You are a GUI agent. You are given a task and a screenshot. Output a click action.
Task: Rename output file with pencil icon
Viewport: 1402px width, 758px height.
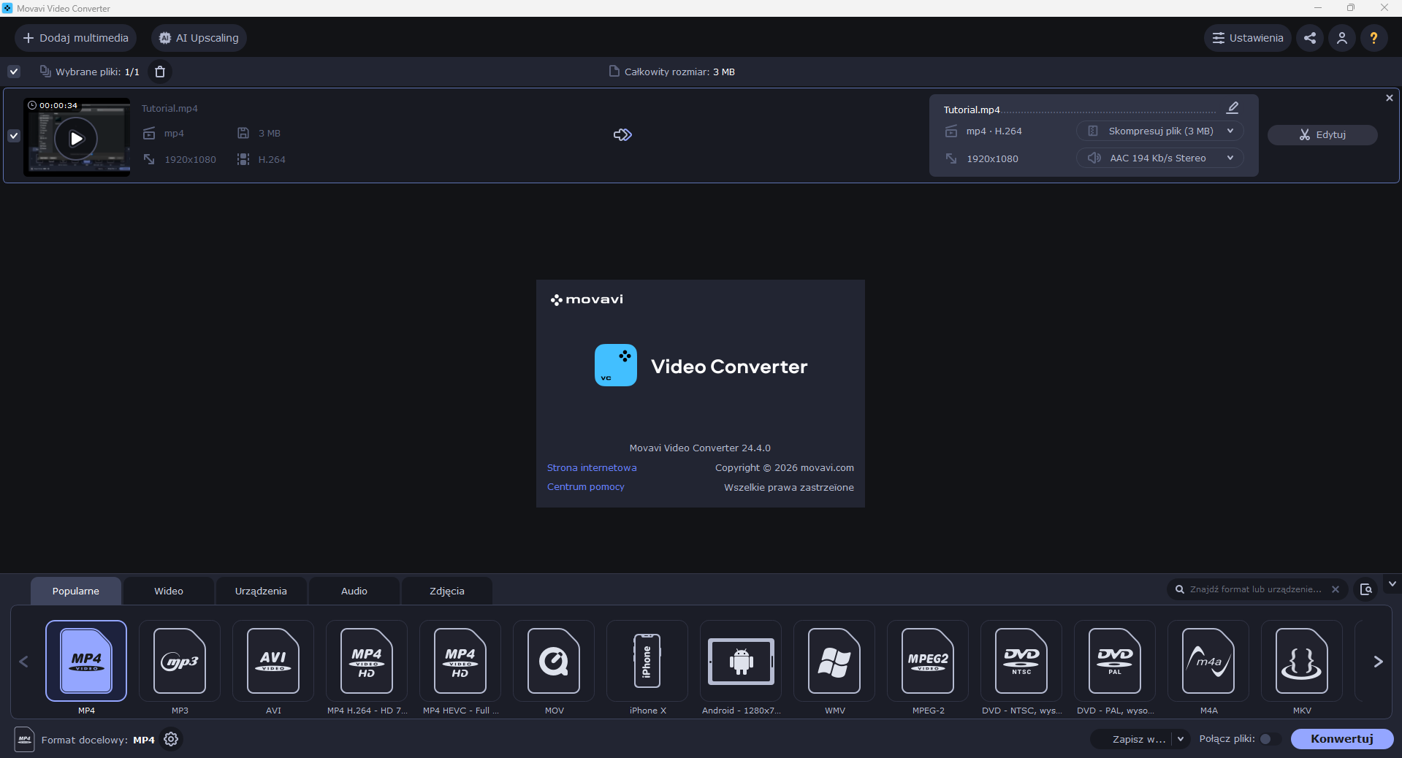1233,108
